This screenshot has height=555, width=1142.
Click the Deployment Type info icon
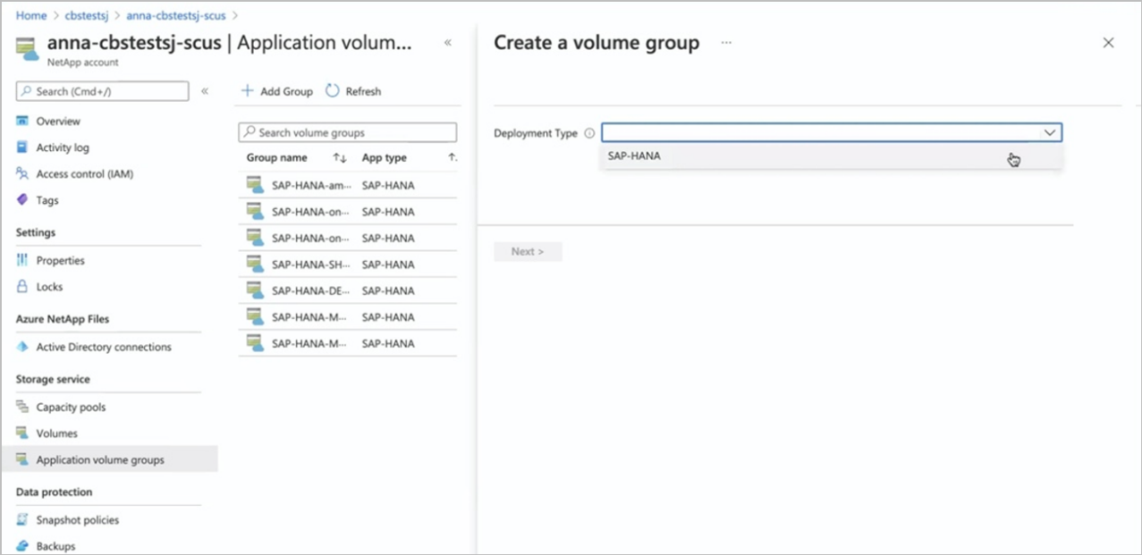[x=589, y=133]
